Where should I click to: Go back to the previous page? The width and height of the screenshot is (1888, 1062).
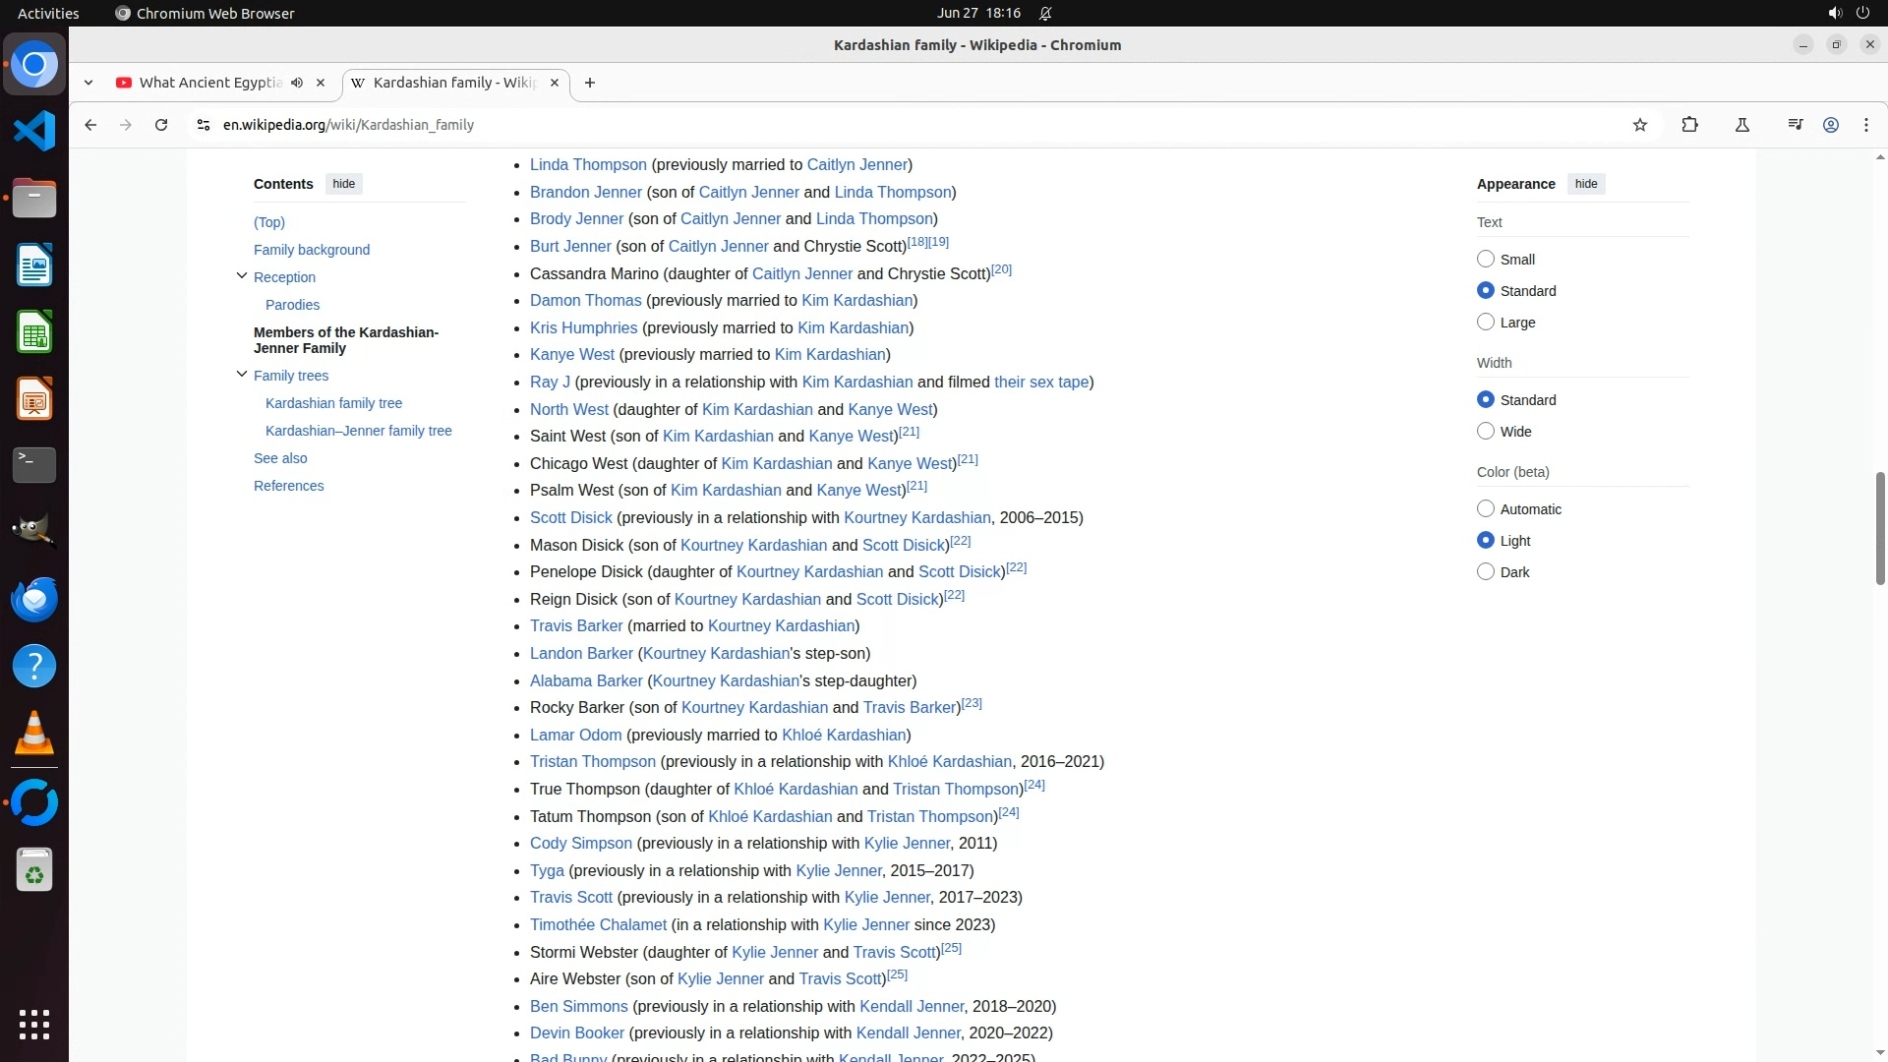pyautogui.click(x=90, y=125)
